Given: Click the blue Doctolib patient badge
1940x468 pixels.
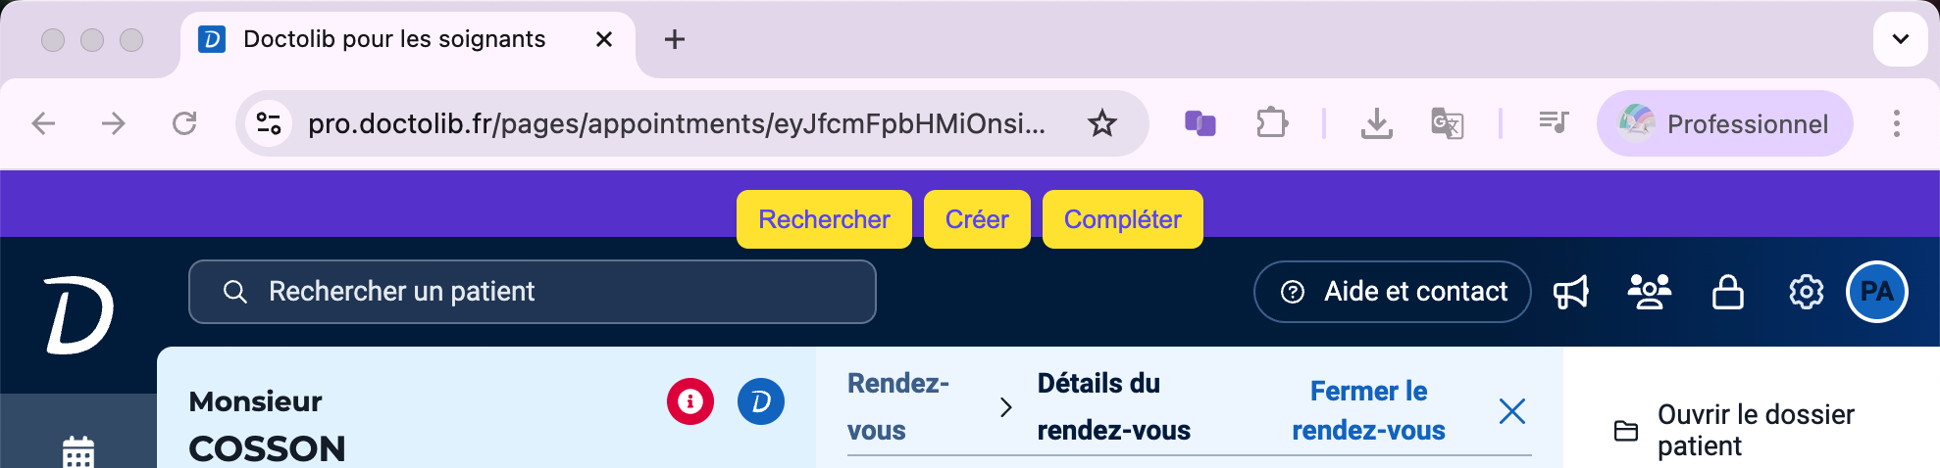Looking at the screenshot, I should [x=760, y=401].
